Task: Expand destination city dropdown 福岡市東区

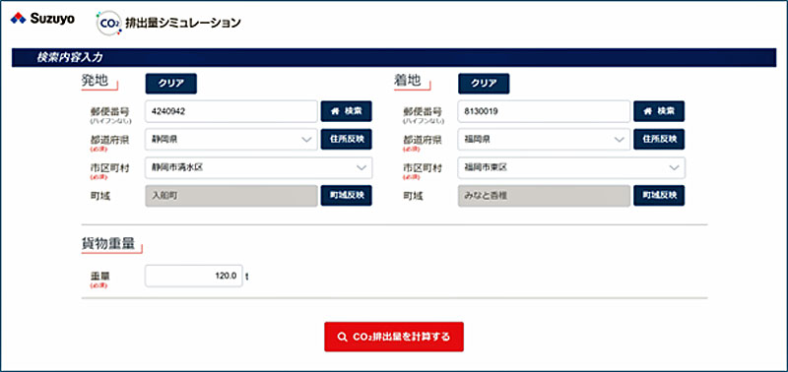Action: click(571, 167)
